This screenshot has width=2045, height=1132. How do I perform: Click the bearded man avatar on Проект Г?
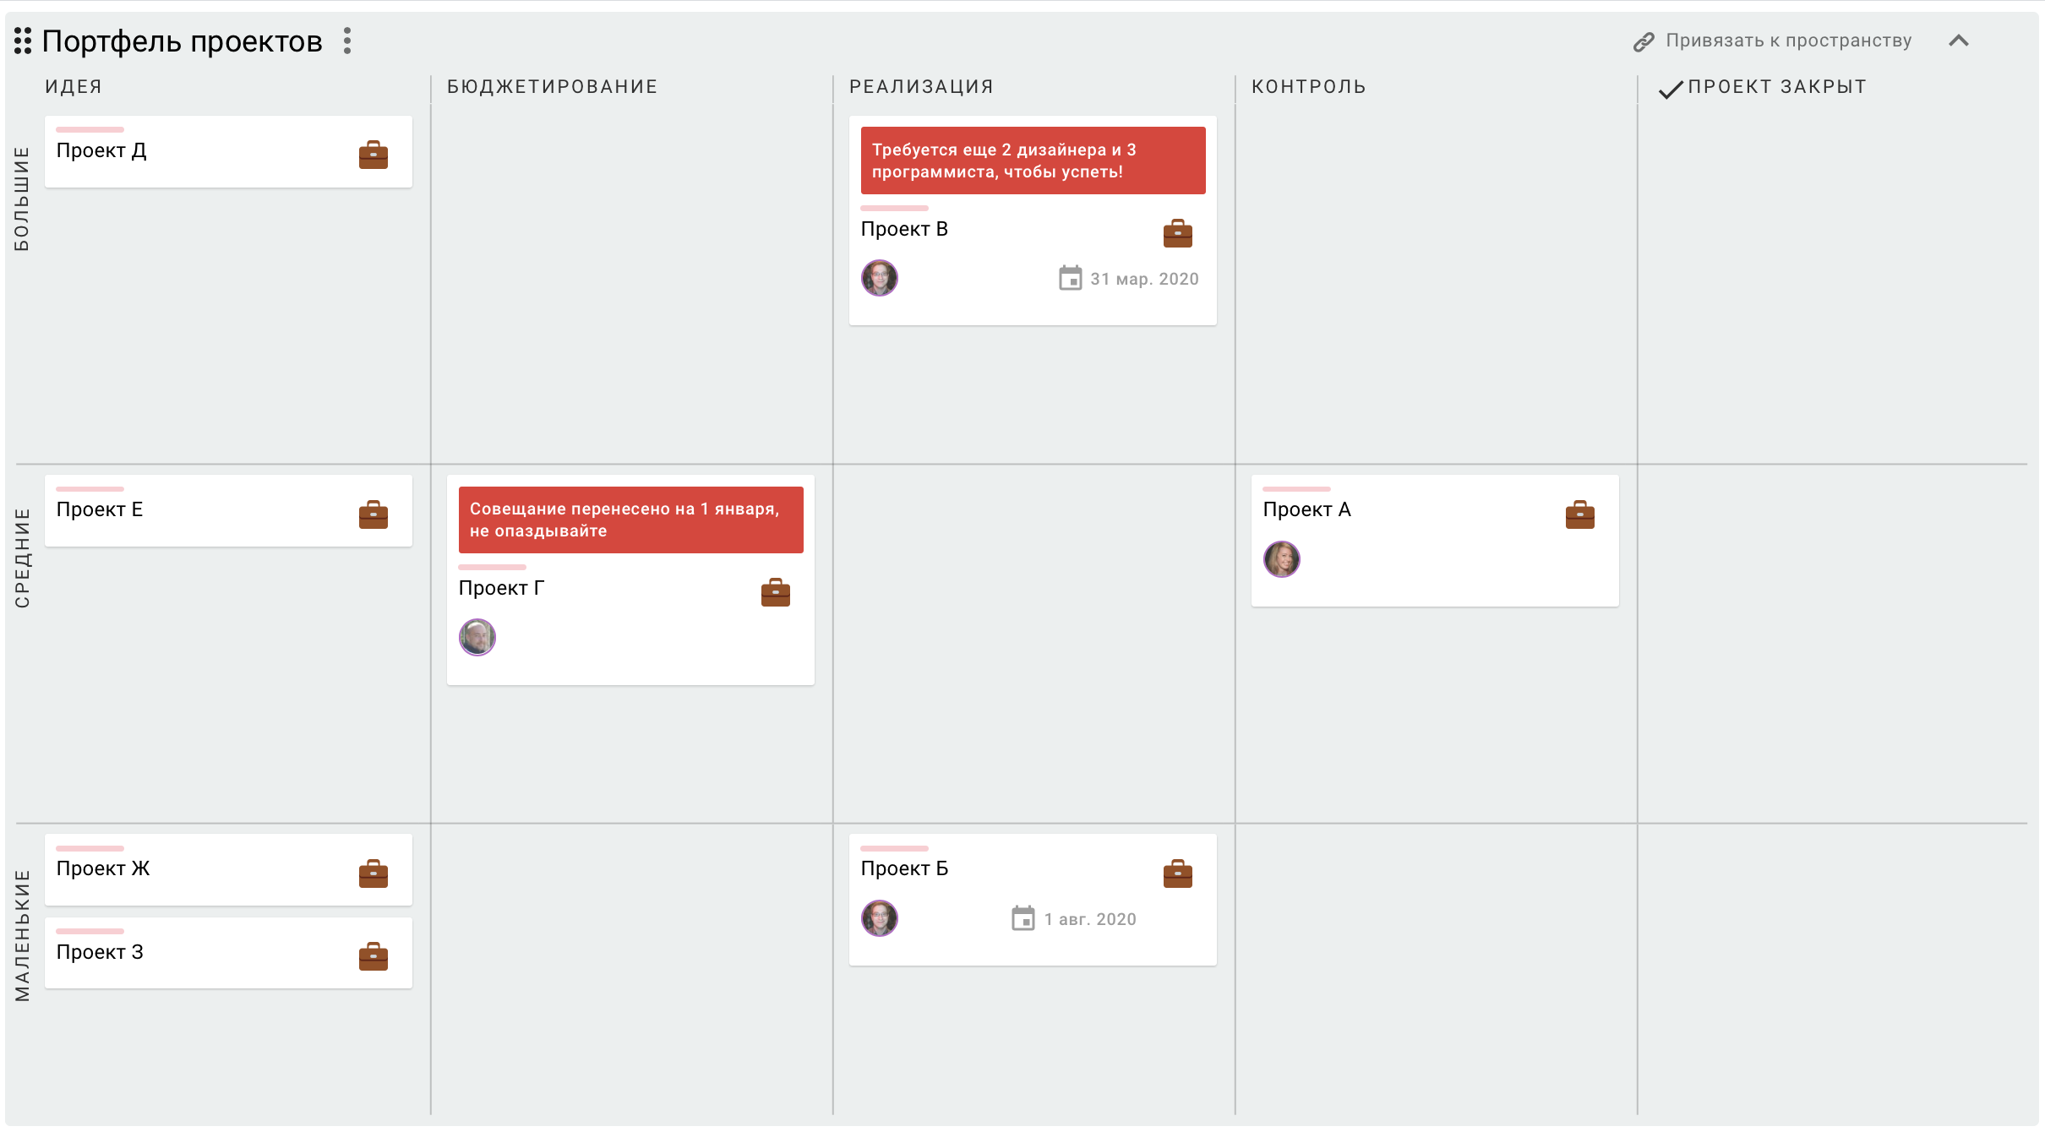pos(477,637)
